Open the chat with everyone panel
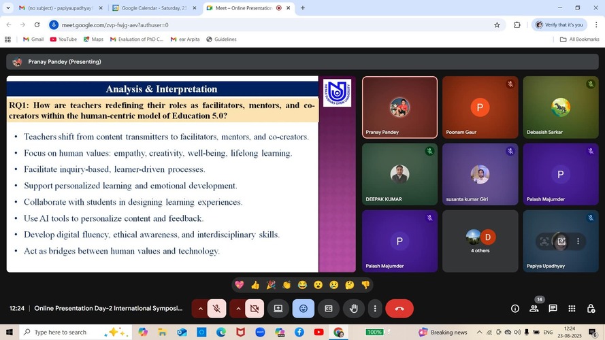The width and height of the screenshot is (605, 340). pyautogui.click(x=553, y=308)
